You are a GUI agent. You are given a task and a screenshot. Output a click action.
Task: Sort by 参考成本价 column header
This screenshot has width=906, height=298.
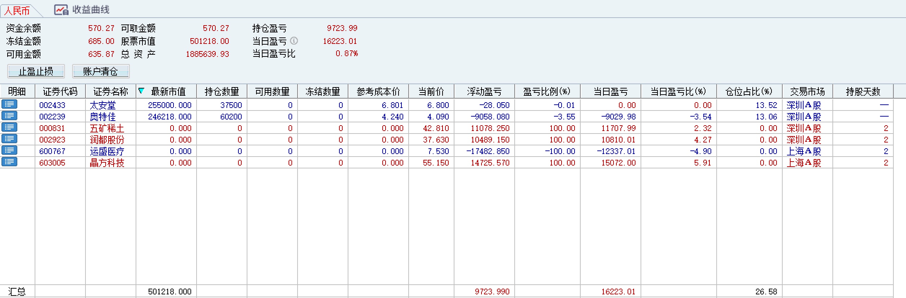point(378,91)
